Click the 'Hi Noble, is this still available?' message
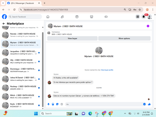The image size is (156, 117). (66, 78)
